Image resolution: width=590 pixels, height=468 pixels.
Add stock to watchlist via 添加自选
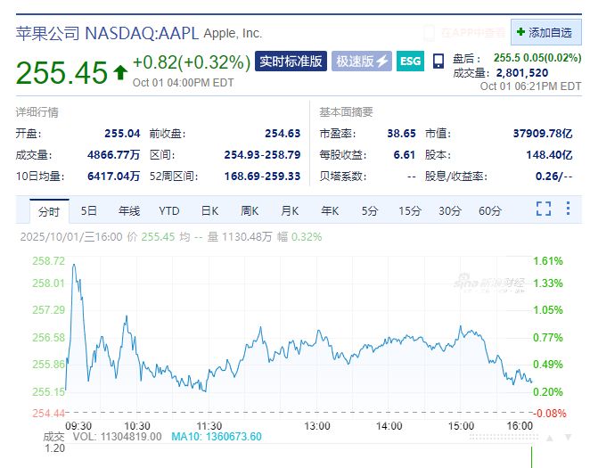coord(545,32)
